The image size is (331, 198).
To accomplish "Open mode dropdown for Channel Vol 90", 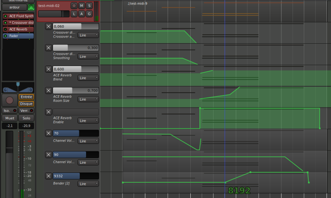I will [88, 163].
